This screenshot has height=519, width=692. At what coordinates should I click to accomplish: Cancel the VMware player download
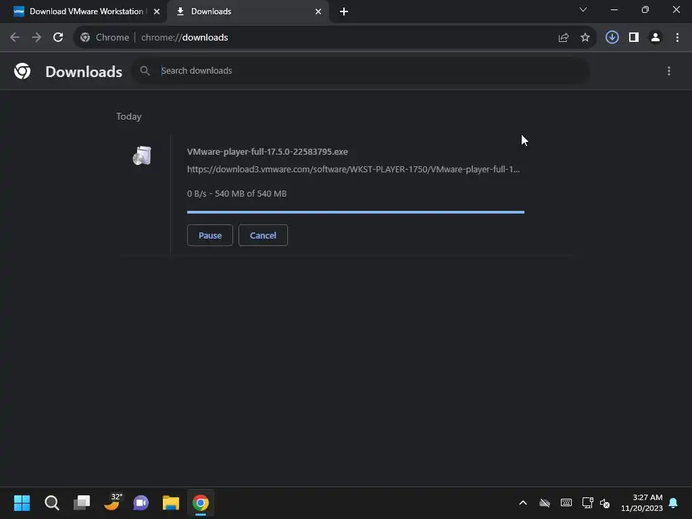pos(263,235)
